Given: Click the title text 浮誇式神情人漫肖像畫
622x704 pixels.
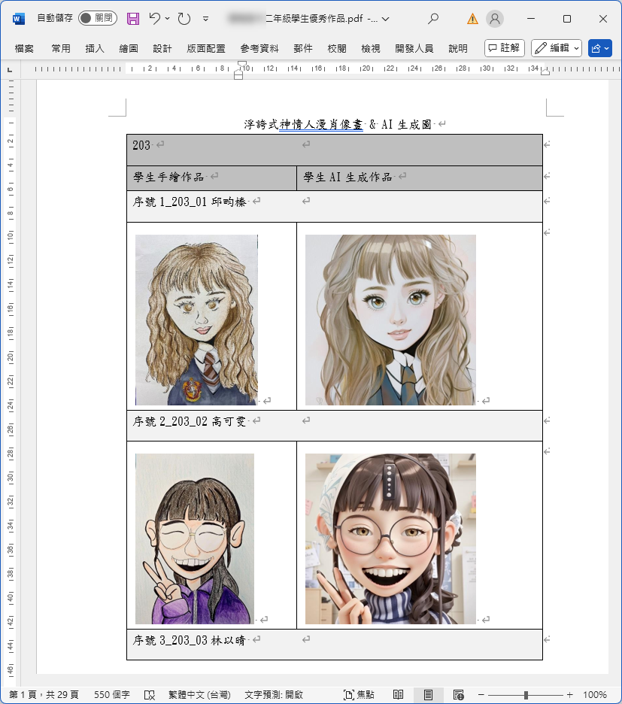Looking at the screenshot, I should pos(303,124).
